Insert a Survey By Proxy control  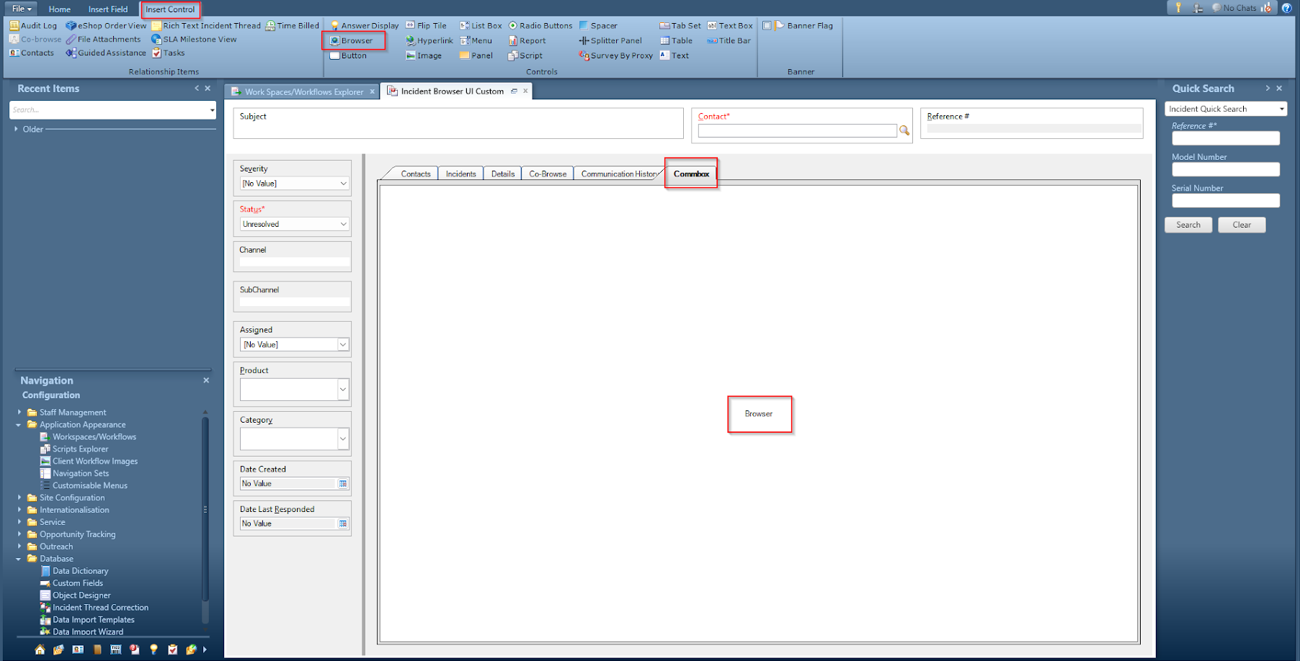[616, 55]
